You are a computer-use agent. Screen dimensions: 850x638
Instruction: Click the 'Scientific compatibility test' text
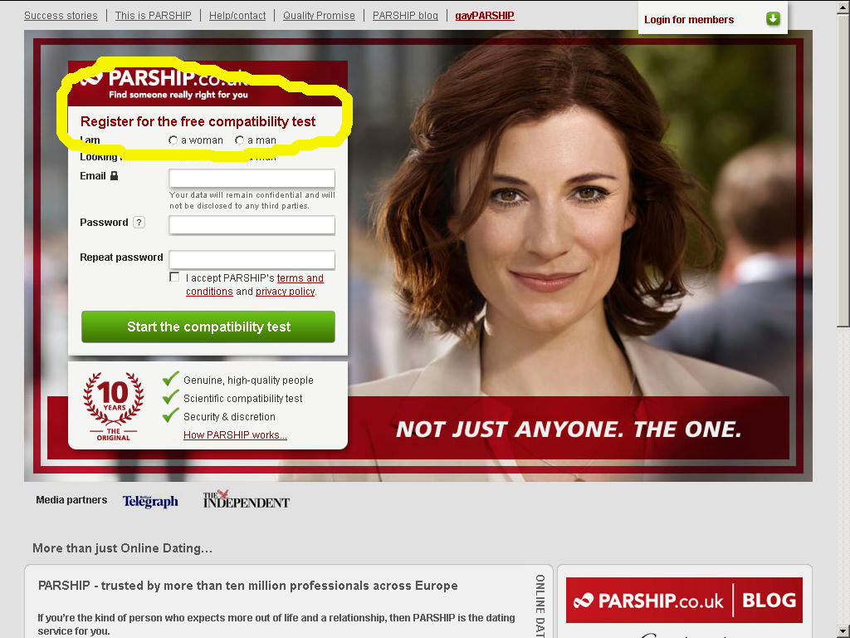point(243,399)
